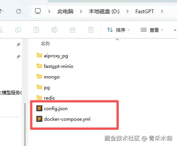Select the config.json file
The height and width of the screenshot is (146, 177).
[x=52, y=108]
